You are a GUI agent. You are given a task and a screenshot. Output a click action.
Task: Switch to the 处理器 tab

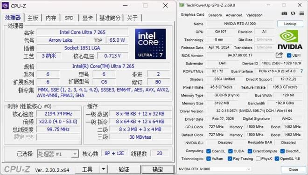13,18
